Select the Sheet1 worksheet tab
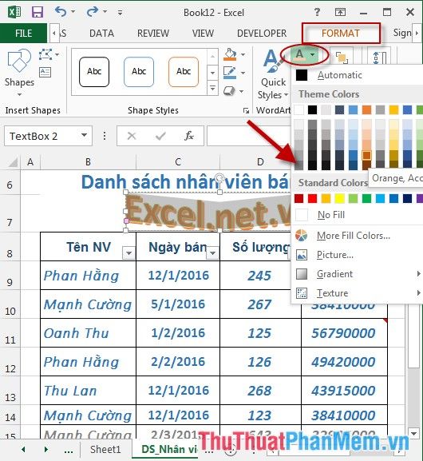 (105, 449)
